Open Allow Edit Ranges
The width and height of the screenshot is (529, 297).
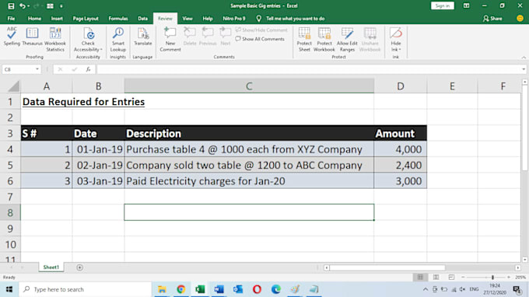click(x=347, y=39)
